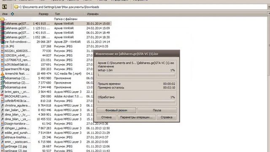Click the "Папка с файлами" type cell
The image size is (270, 152).
pyautogui.click(x=66, y=19)
